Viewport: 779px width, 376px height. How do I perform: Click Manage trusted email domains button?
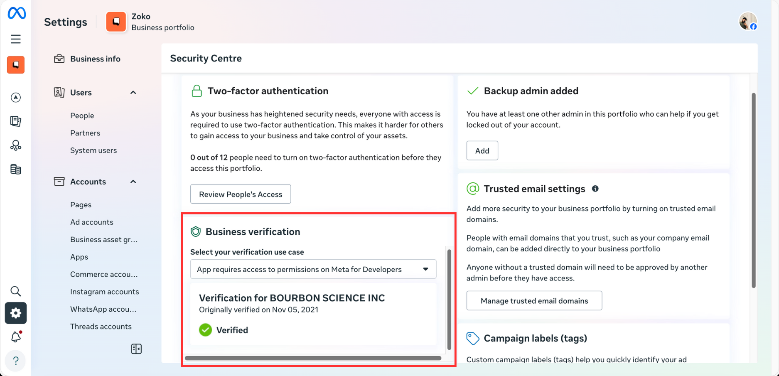(534, 300)
